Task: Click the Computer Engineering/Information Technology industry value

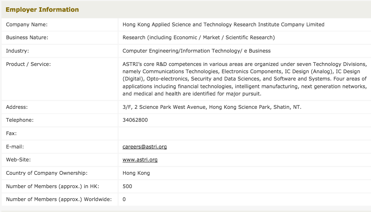Action: coord(196,51)
